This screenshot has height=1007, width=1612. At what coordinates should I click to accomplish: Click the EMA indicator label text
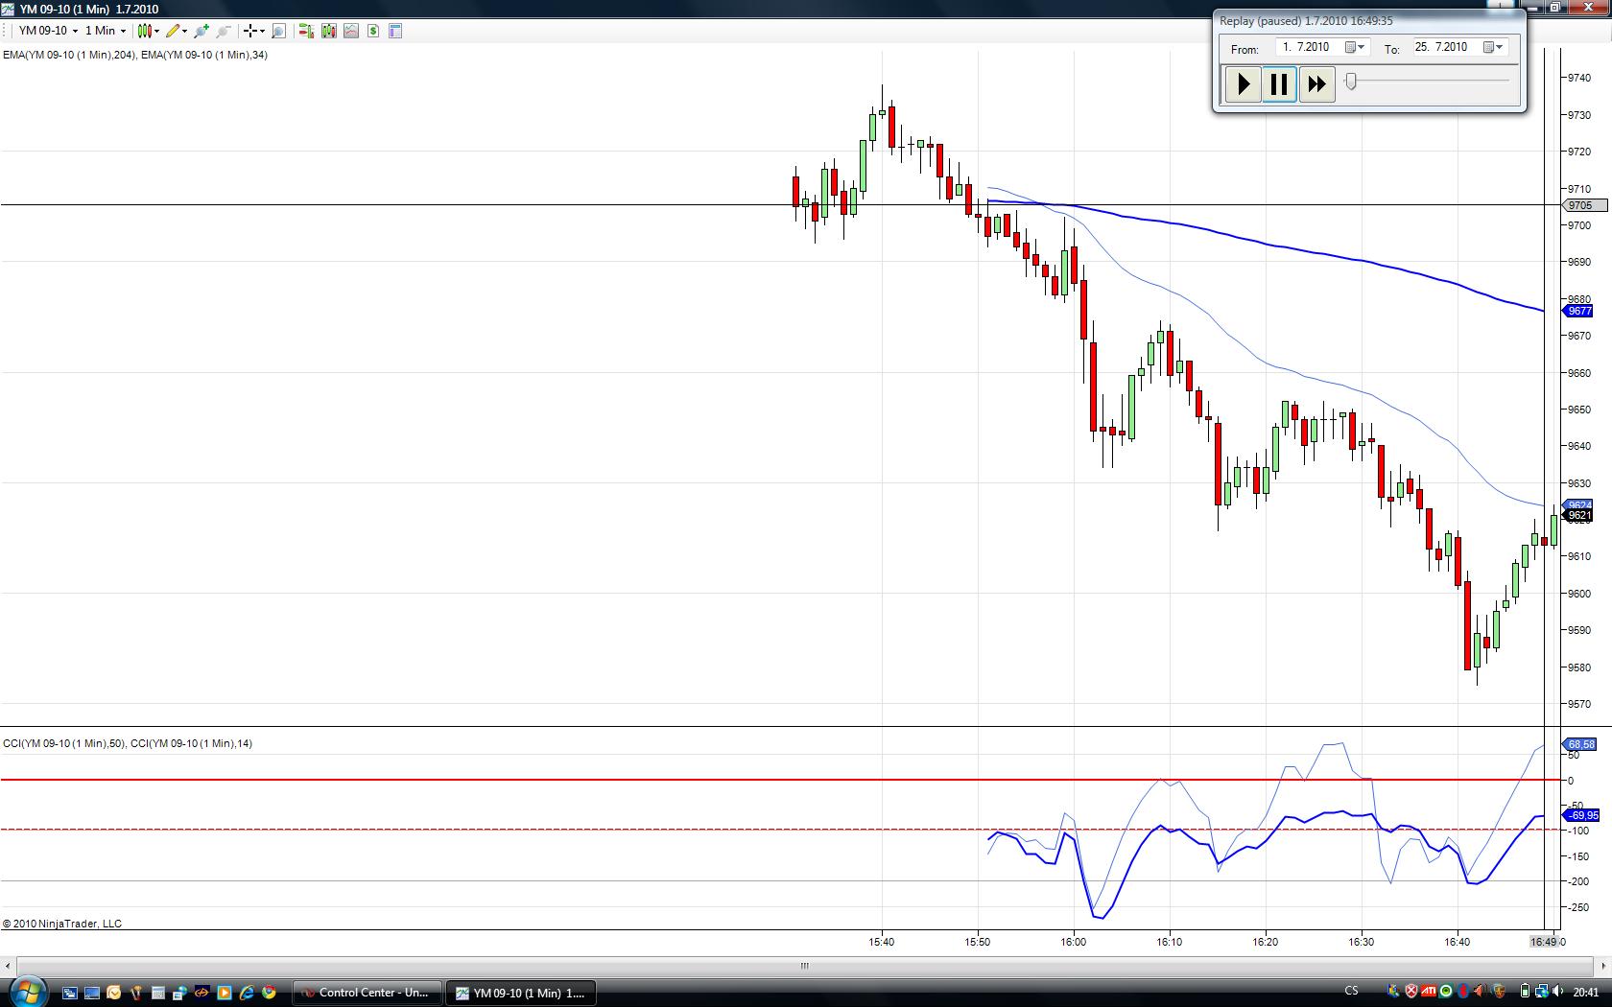pos(135,55)
